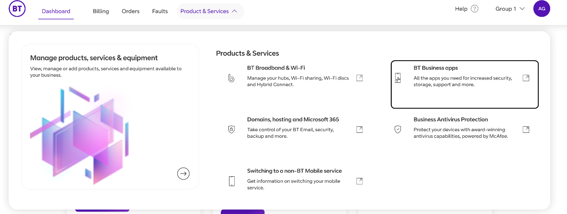Viewport: 567px width, 214px height.
Task: Click the BT Business apps phone icon
Action: click(398, 78)
